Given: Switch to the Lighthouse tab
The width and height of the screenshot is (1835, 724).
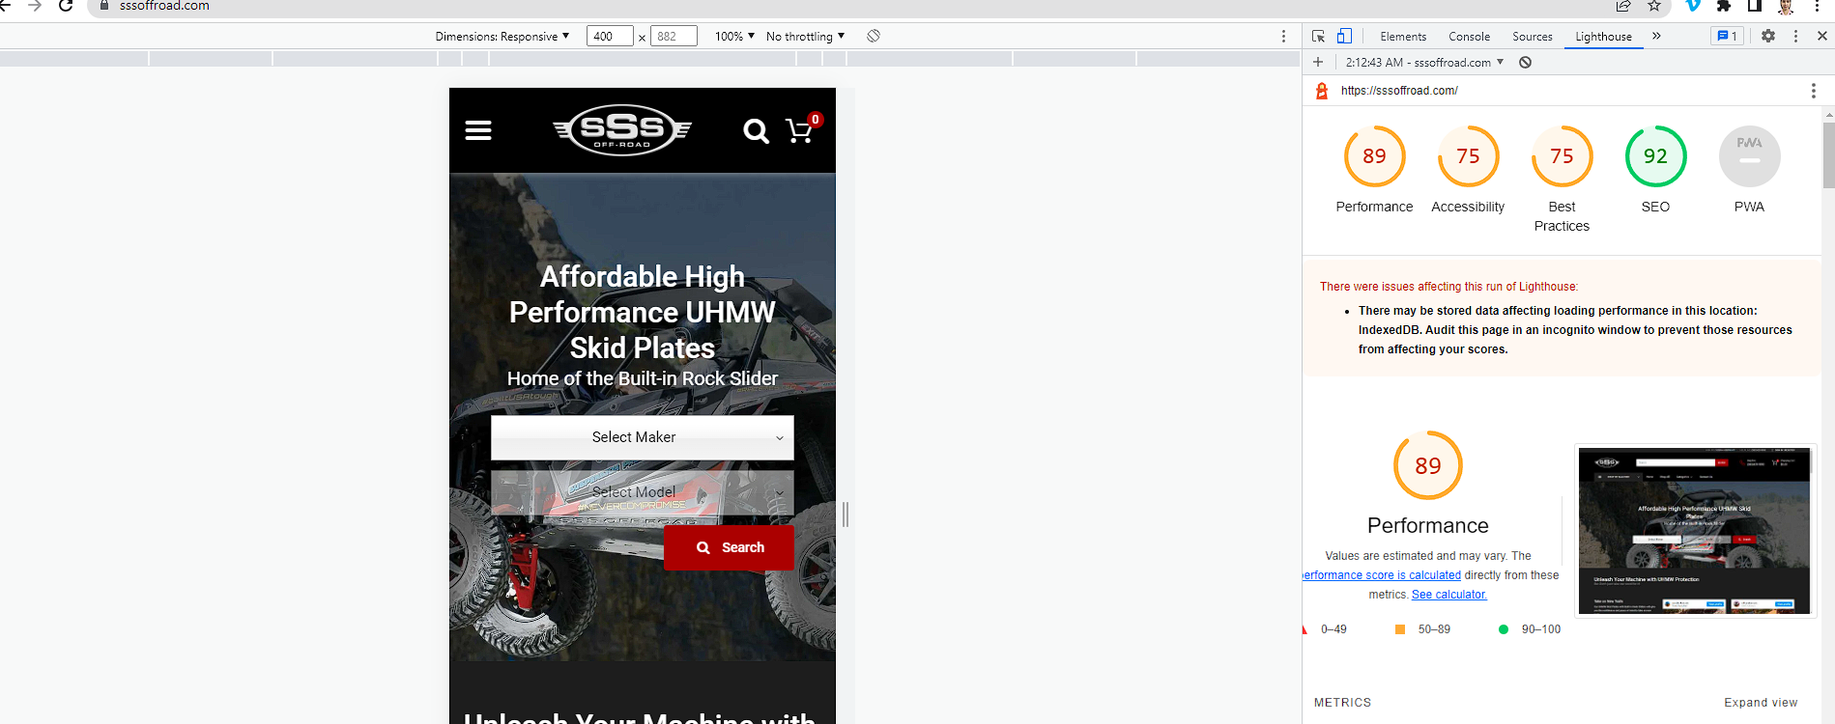Looking at the screenshot, I should coord(1603,37).
